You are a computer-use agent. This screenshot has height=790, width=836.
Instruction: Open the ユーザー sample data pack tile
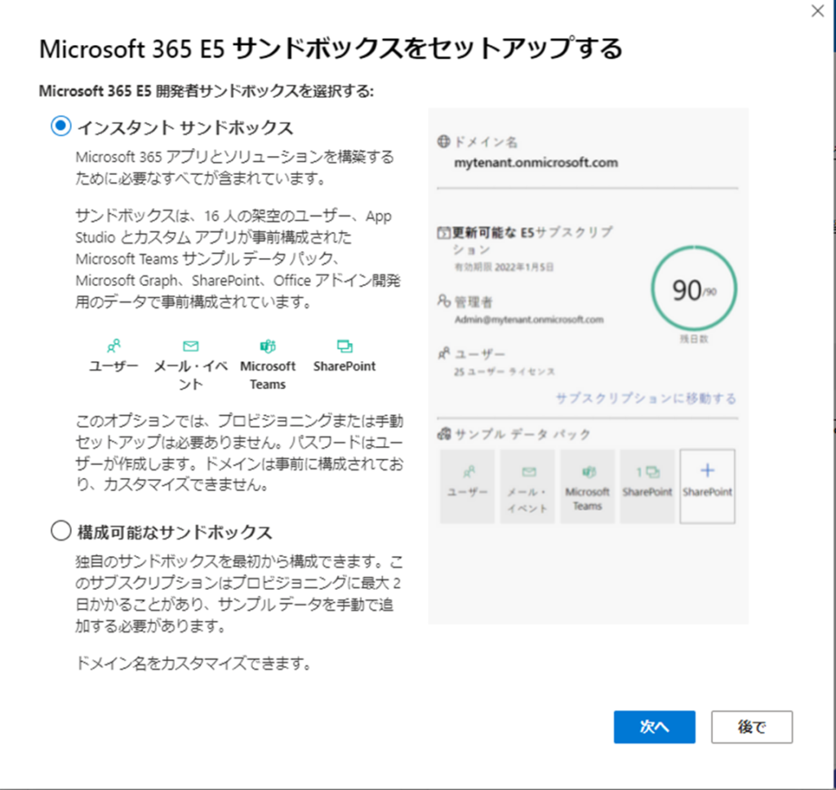tap(467, 486)
